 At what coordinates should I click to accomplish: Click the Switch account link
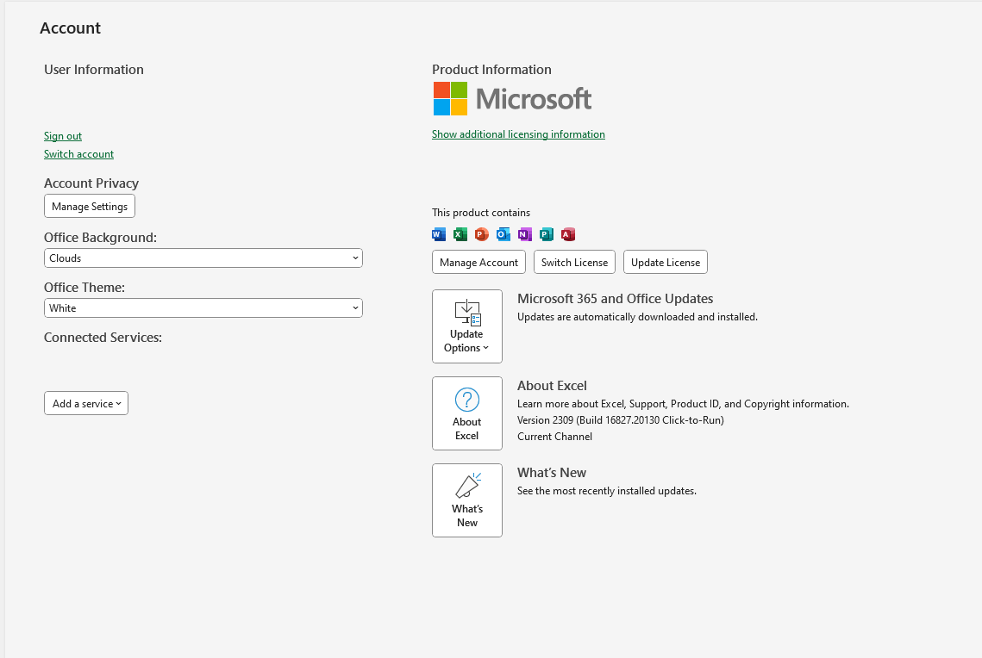pyautogui.click(x=79, y=154)
